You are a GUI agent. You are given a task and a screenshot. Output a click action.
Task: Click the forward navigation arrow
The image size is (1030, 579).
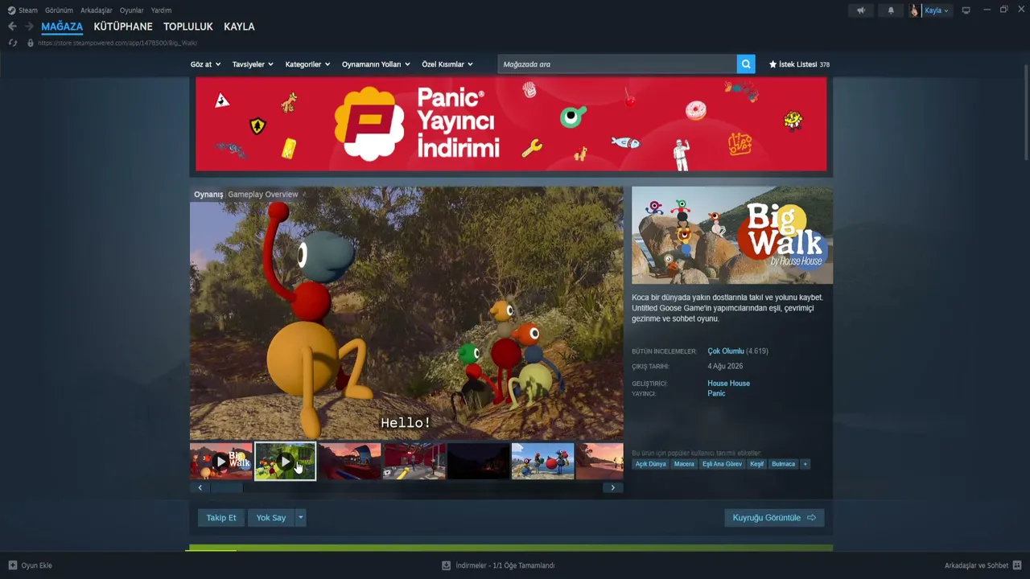[29, 27]
